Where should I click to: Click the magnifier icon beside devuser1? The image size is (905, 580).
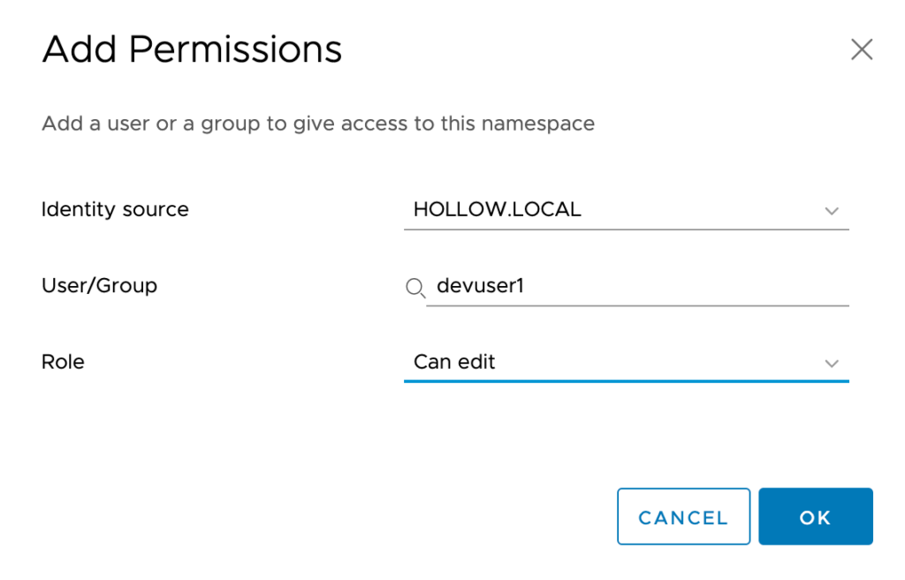click(414, 287)
